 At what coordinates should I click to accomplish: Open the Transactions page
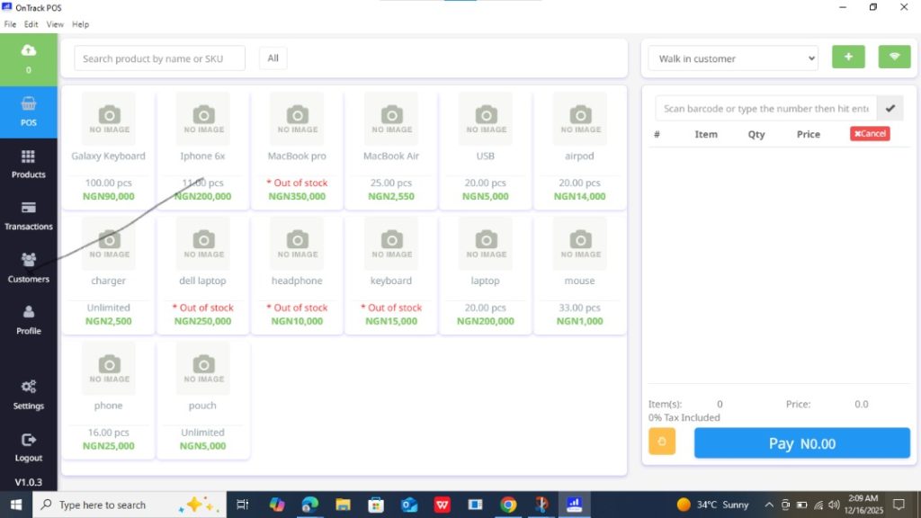28,216
